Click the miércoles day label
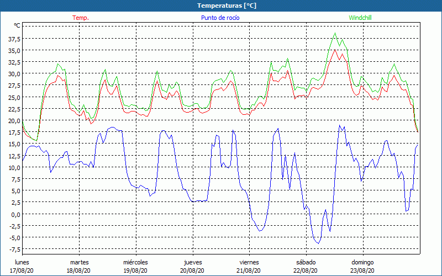 point(135,262)
